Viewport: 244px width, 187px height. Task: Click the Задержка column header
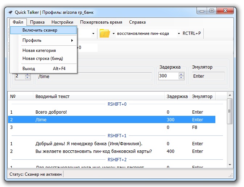pos(177,97)
